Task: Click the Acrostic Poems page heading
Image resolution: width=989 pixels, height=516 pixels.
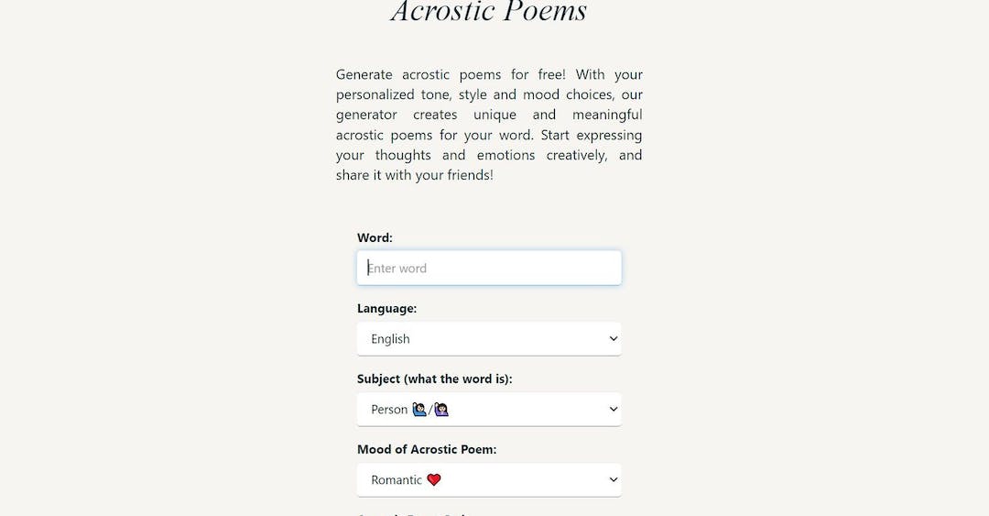Action: click(x=489, y=12)
